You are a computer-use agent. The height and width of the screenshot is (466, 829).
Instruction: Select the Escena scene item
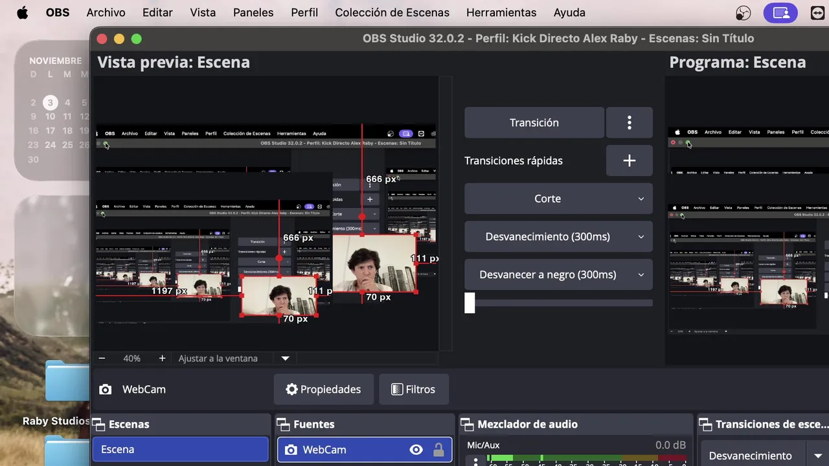180,449
